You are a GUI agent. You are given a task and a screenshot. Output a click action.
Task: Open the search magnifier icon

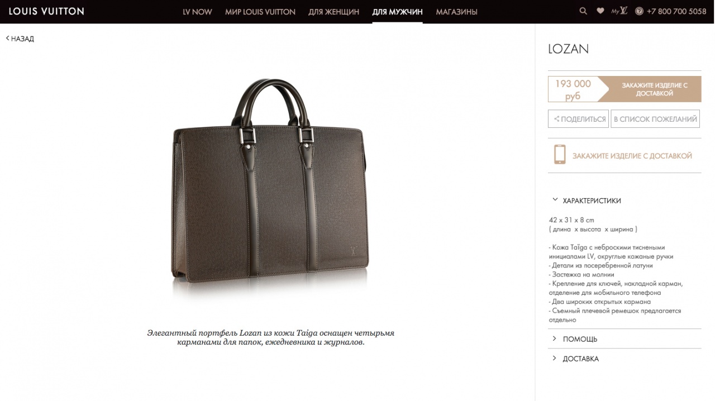coord(583,11)
